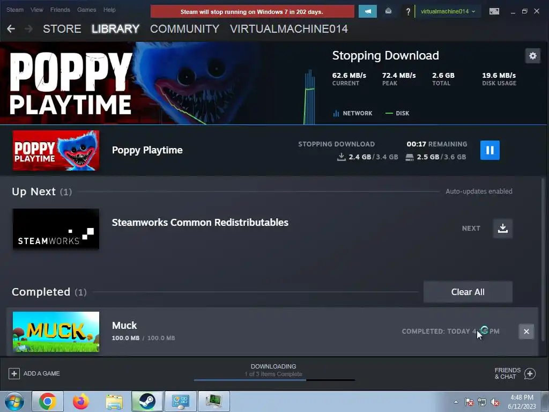The width and height of the screenshot is (549, 412).
Task: Open the Muck game thumbnail
Action: tap(56, 332)
